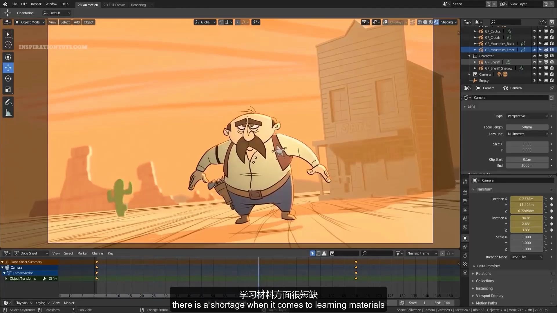Select the Rotate tool
This screenshot has height=313, width=557.
(8, 78)
